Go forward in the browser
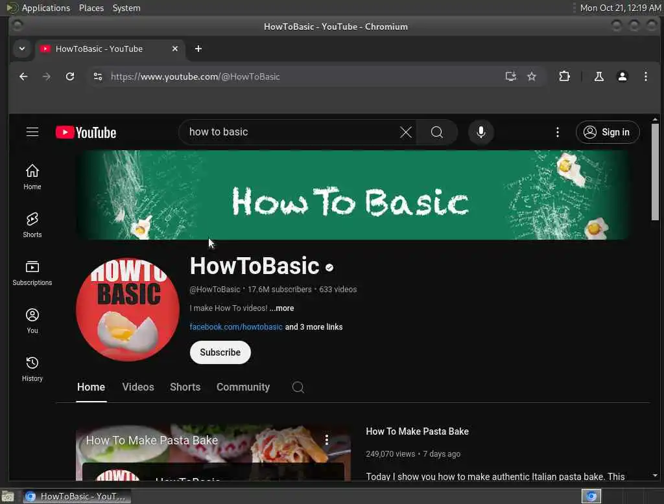Screen dimensions: 664x504 pyautogui.click(x=47, y=76)
